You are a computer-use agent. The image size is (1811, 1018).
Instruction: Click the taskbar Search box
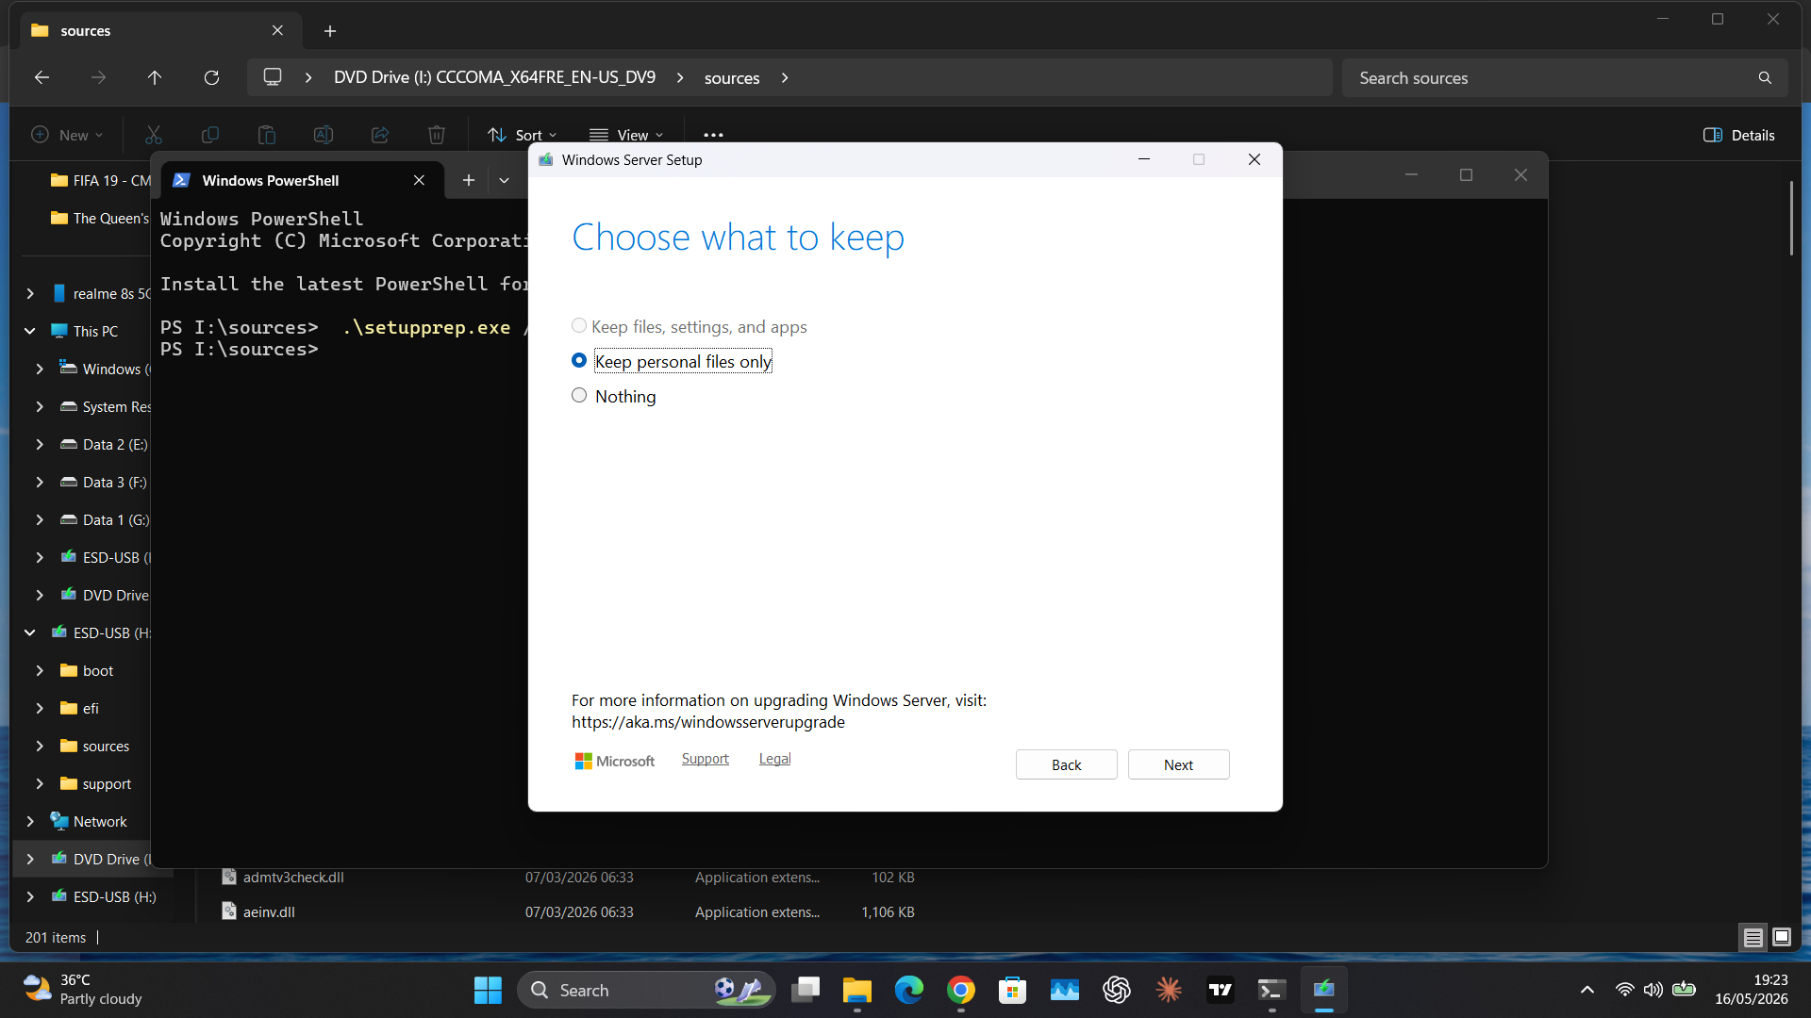coord(646,990)
